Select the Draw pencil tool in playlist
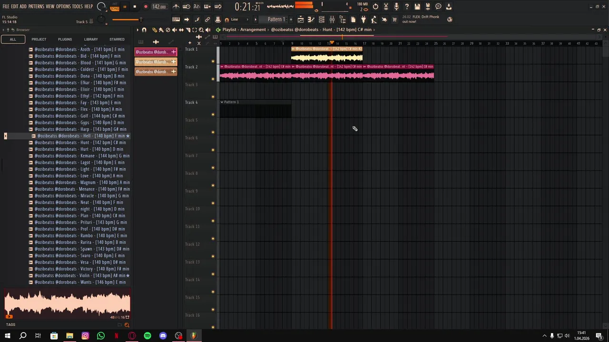The height and width of the screenshot is (342, 609). 154,30
